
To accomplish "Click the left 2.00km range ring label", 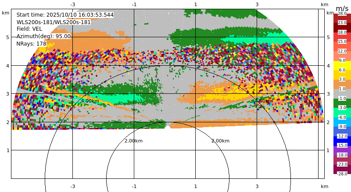I will pos(133,141).
